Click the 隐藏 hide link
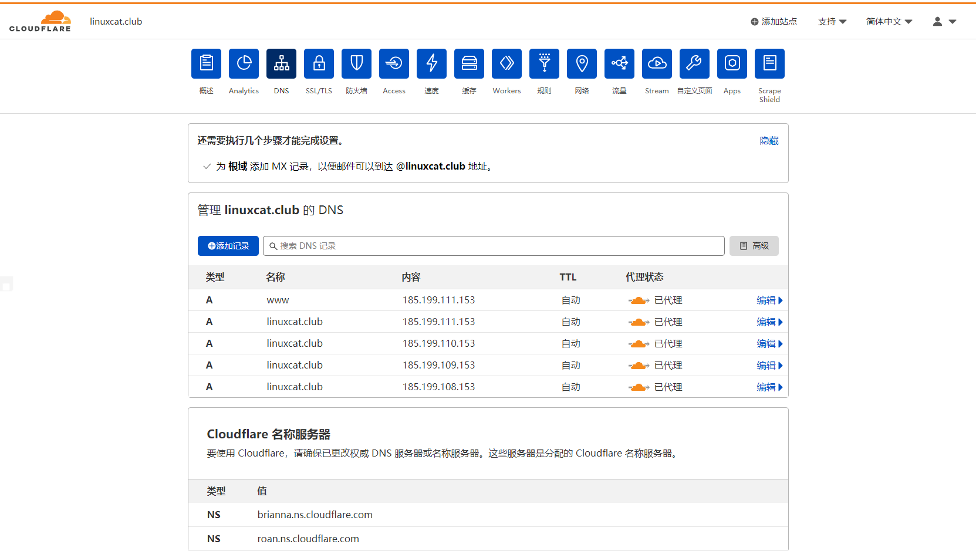The height and width of the screenshot is (551, 976). [769, 141]
